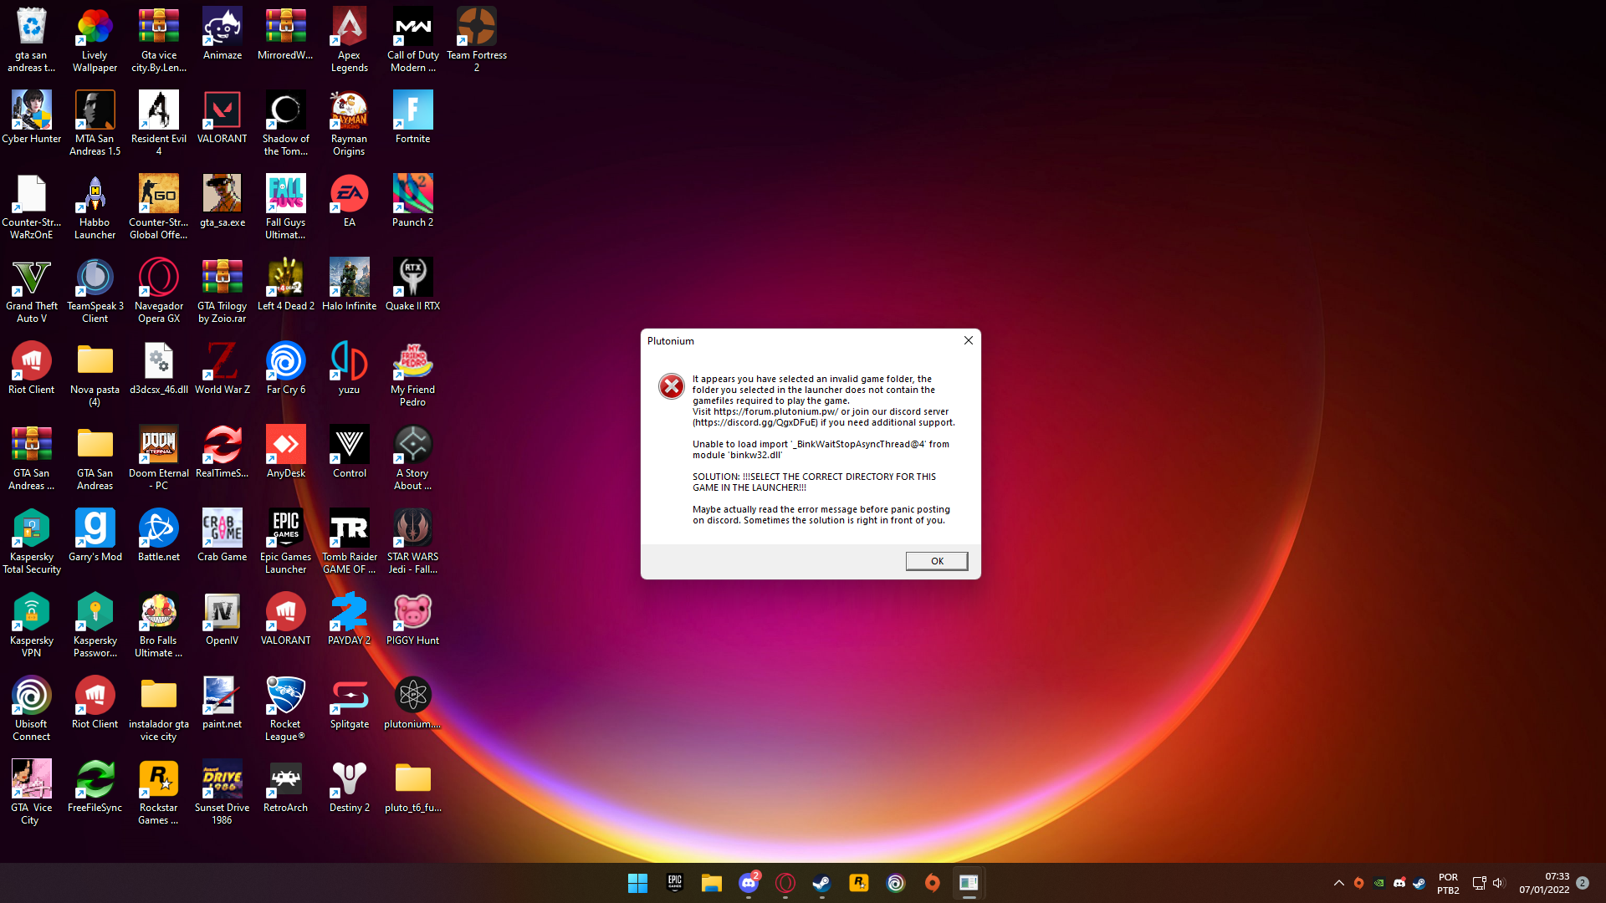This screenshot has height=903, width=1606.
Task: Open the Windows Start menu
Action: [637, 883]
